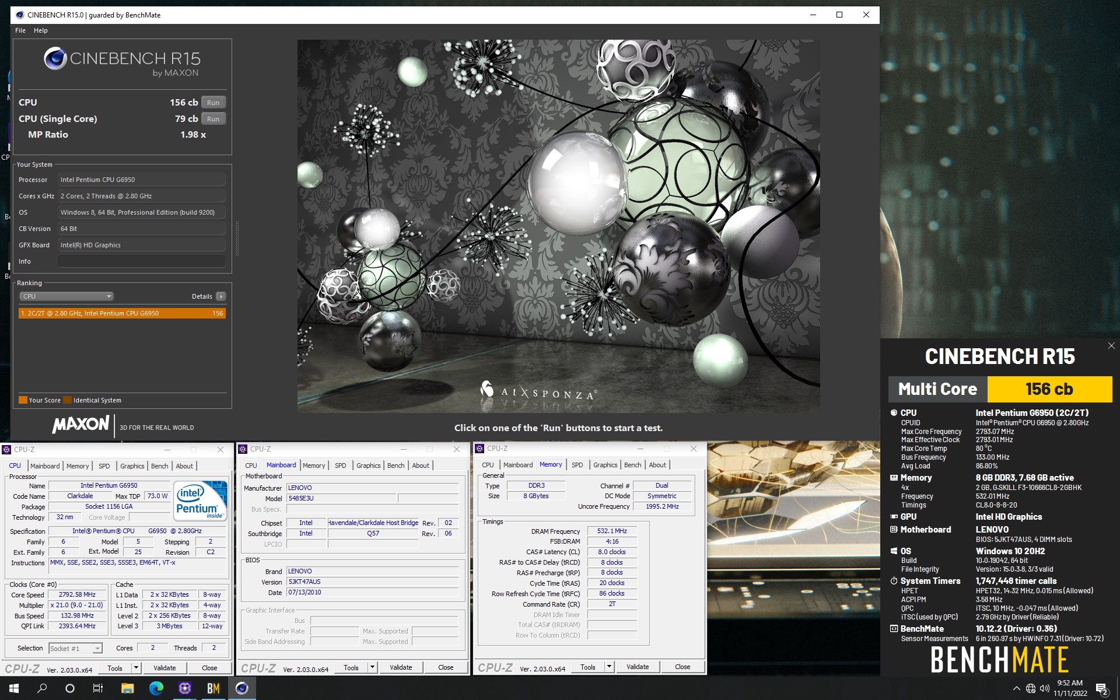Click left CPU-Z title bar icon
The width and height of the screenshot is (1120, 700).
(7, 450)
